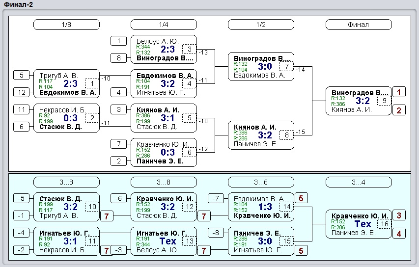The width and height of the screenshot is (419, 267).
Task: Open the '3...4' consolation round header
Action: pyautogui.click(x=359, y=183)
